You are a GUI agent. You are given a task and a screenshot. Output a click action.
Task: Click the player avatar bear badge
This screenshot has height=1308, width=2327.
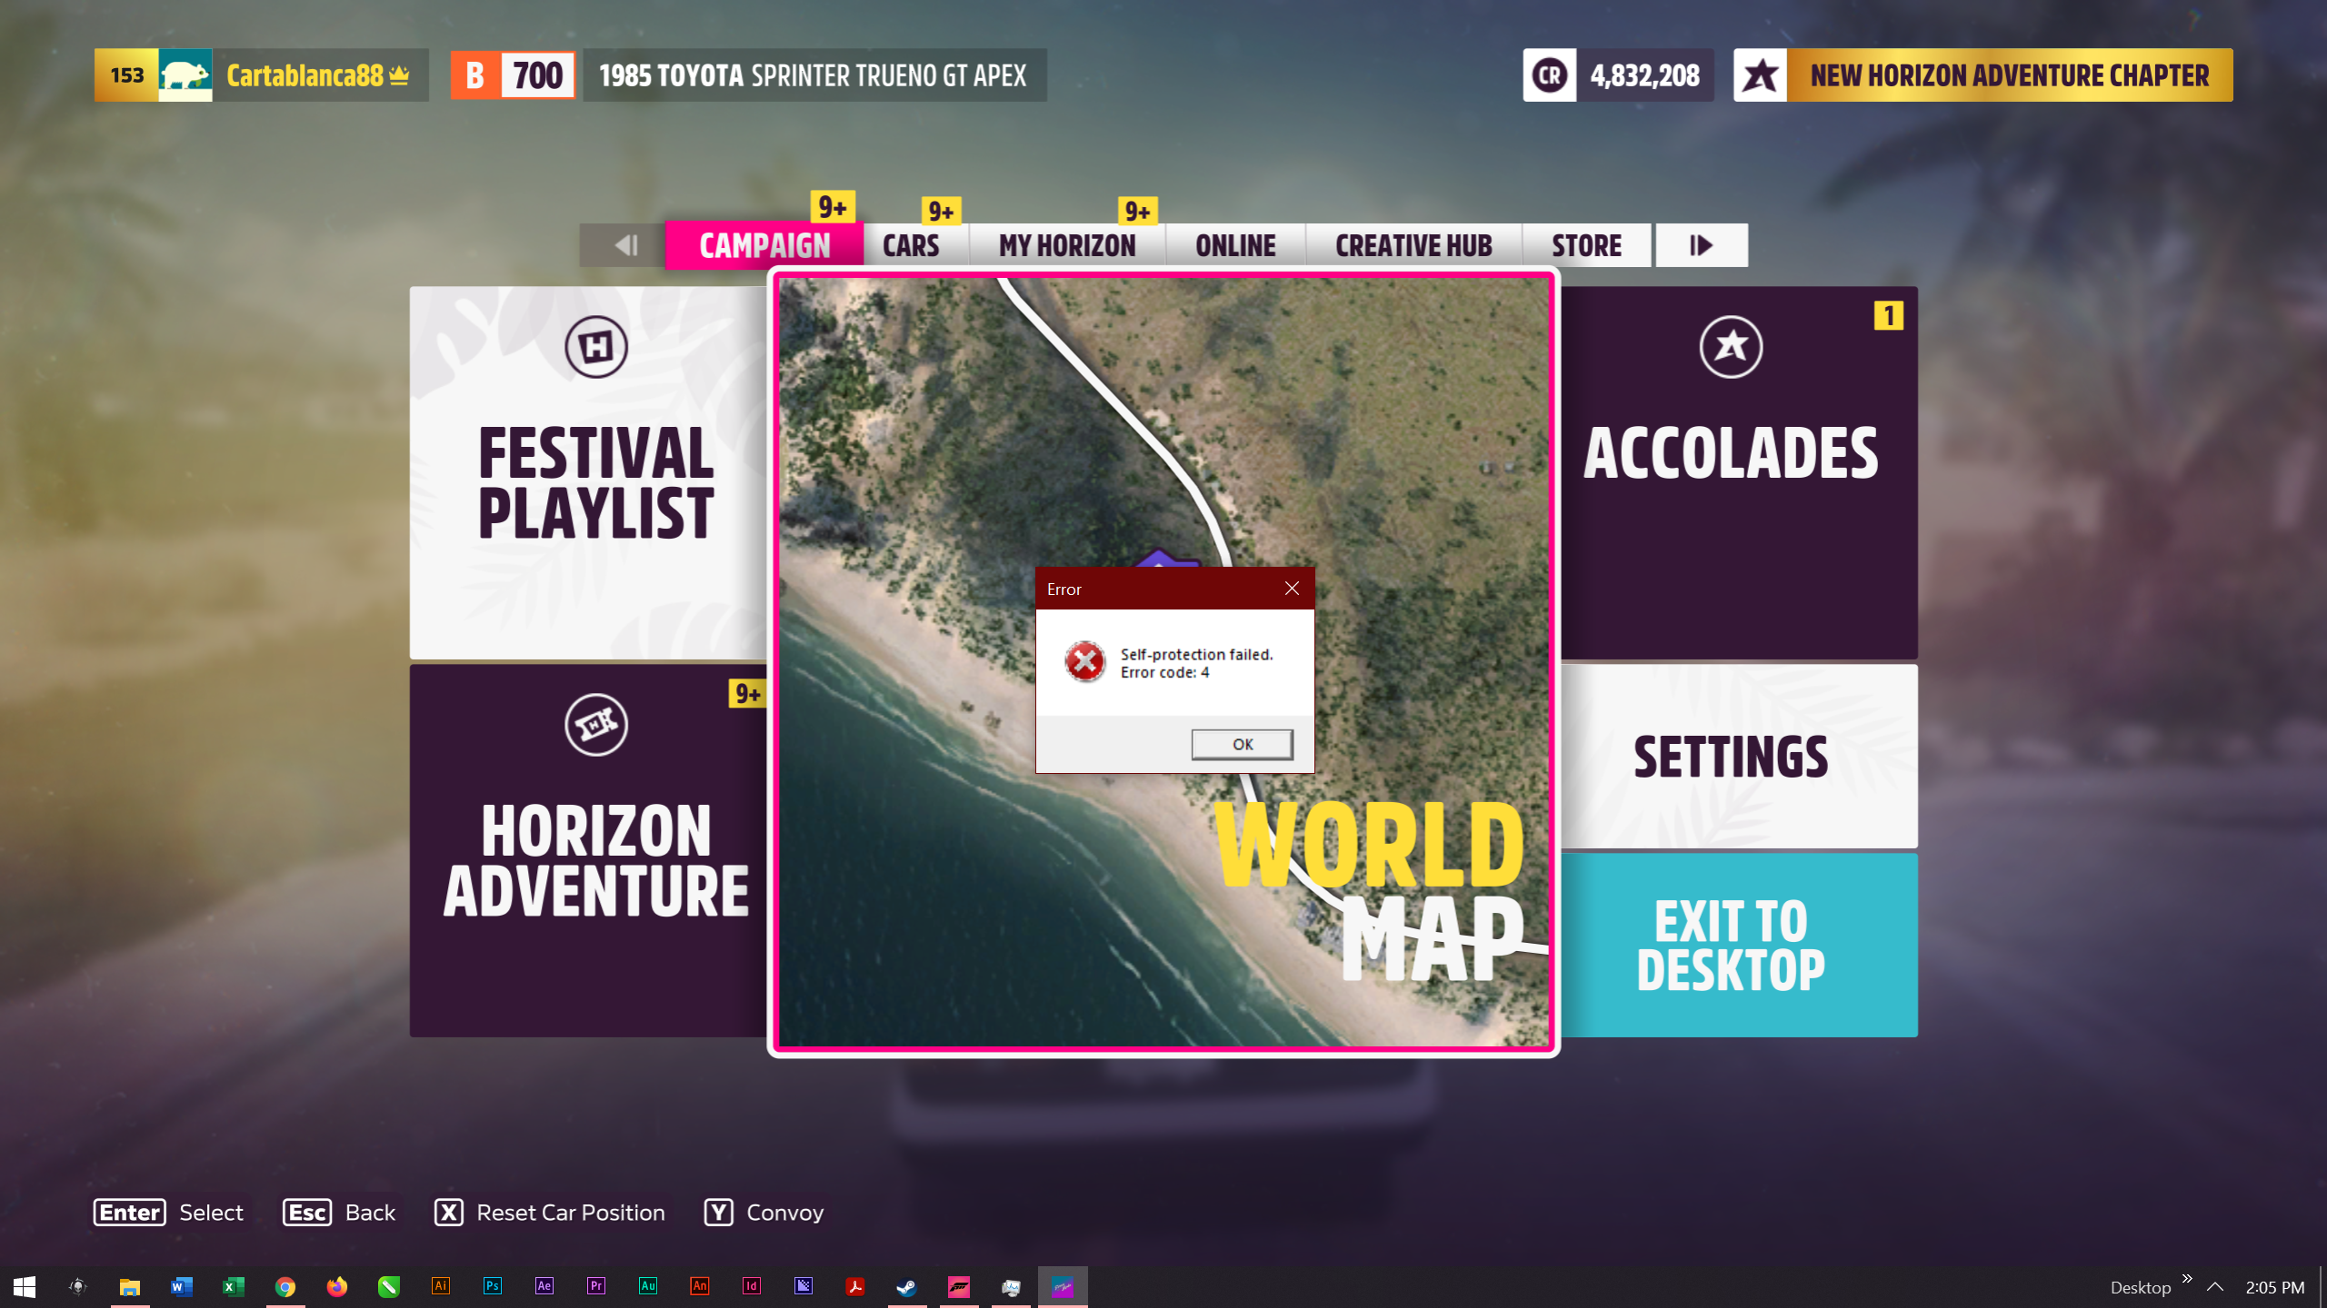pyautogui.click(x=185, y=75)
